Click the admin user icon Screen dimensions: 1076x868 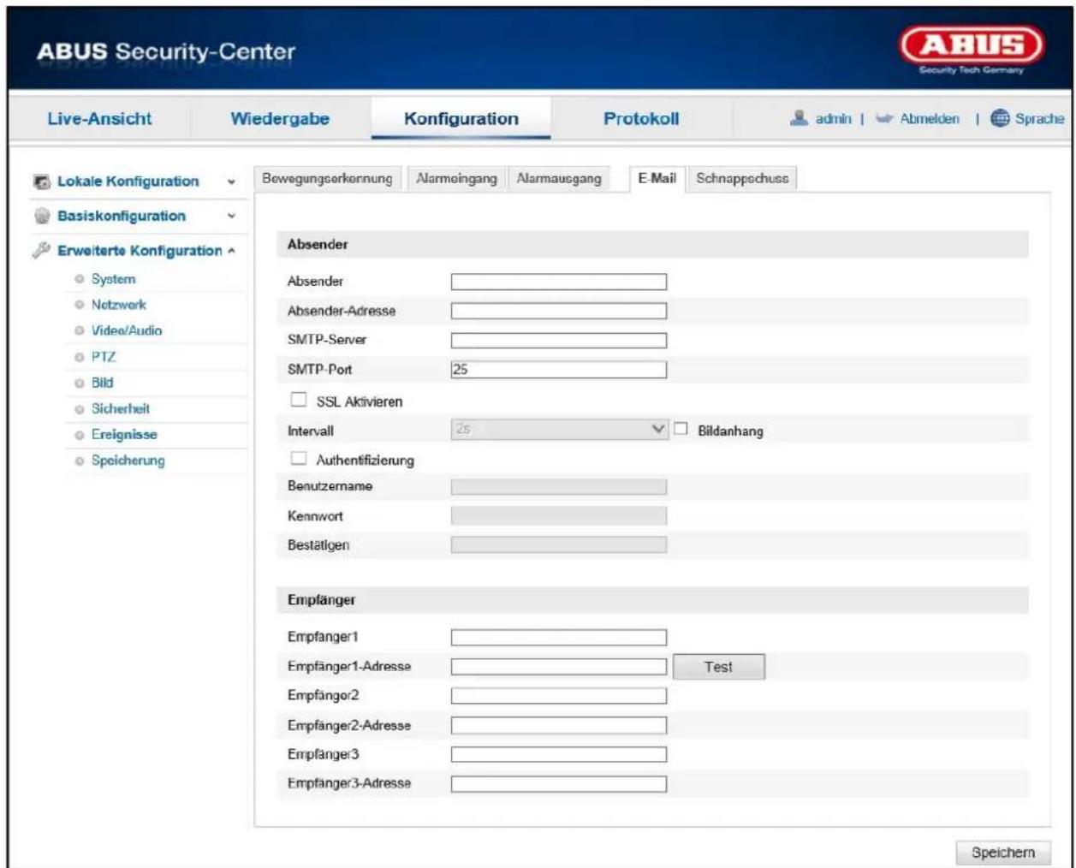point(800,119)
